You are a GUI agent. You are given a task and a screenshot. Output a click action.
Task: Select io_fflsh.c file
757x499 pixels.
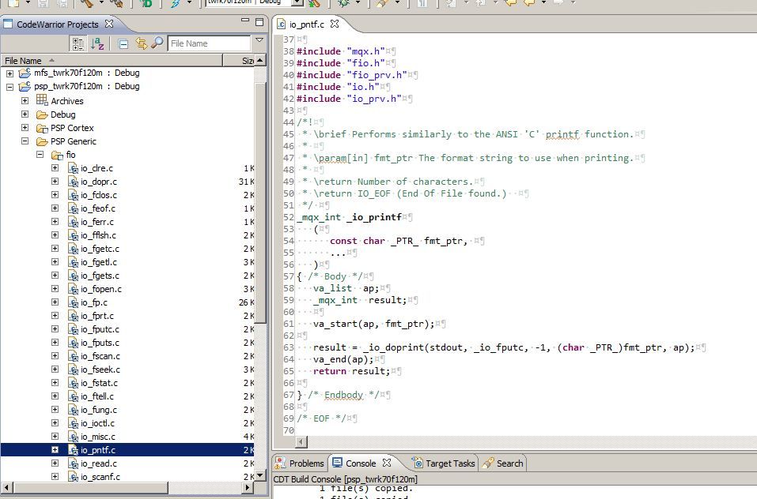(99, 235)
